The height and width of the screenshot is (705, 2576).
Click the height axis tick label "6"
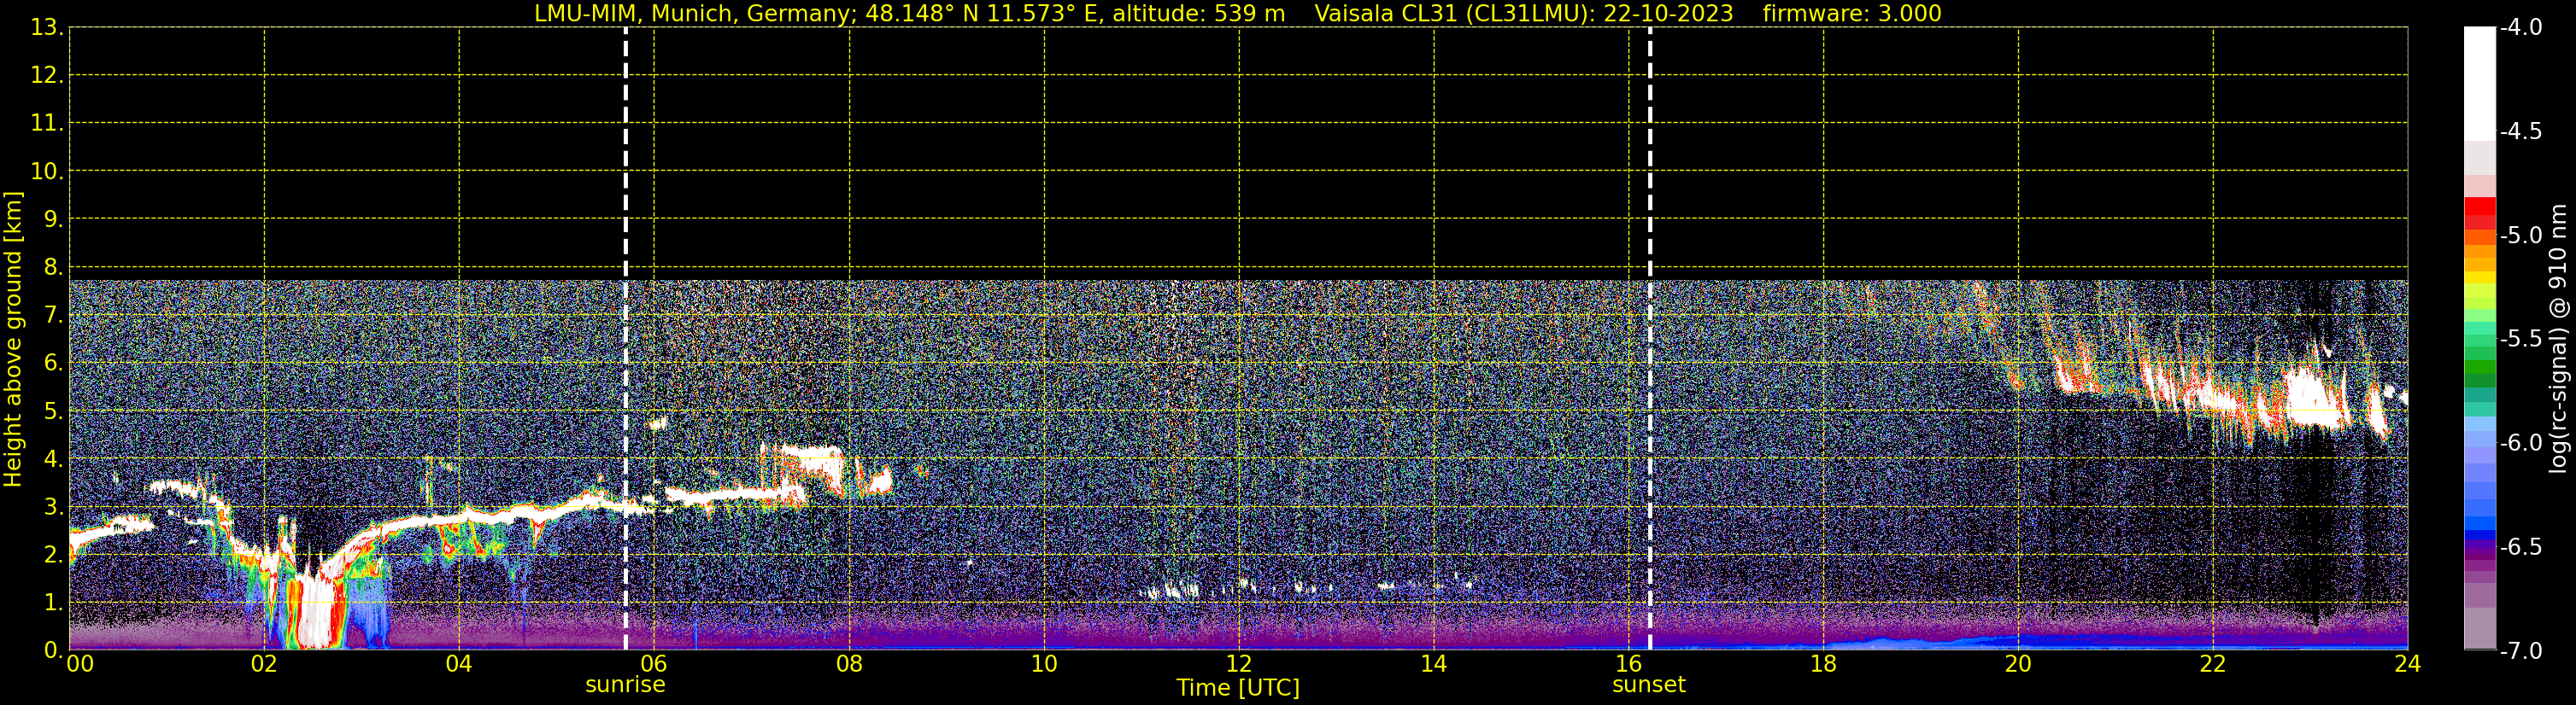(x=54, y=363)
